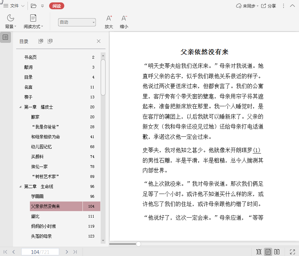This screenshot has height=256, width=299.
Task: Open the 自动 zoom combo box
Action: tap(77, 22)
